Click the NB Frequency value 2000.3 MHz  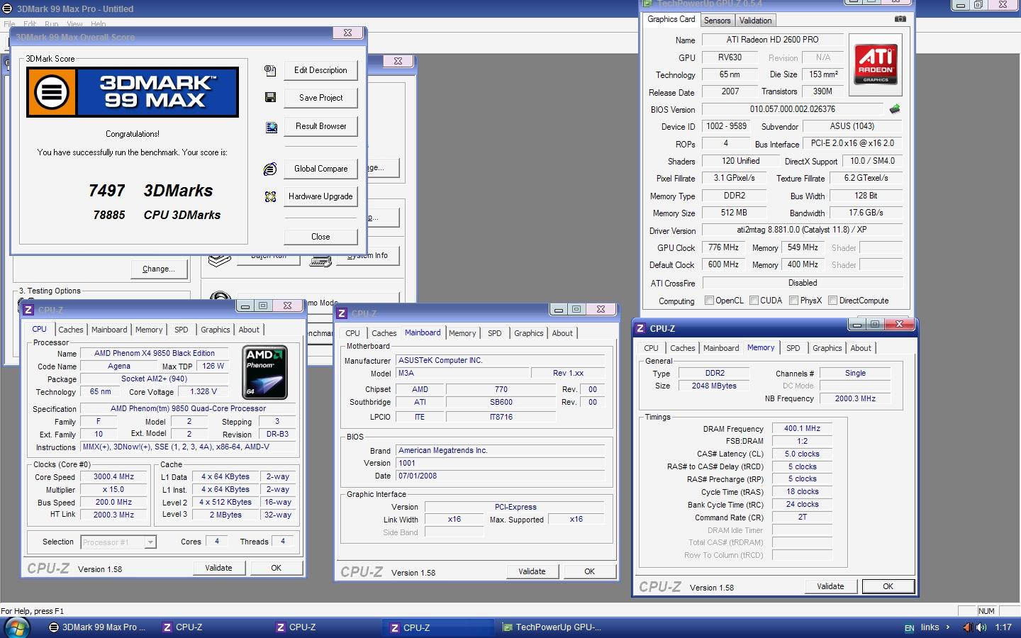(x=855, y=398)
